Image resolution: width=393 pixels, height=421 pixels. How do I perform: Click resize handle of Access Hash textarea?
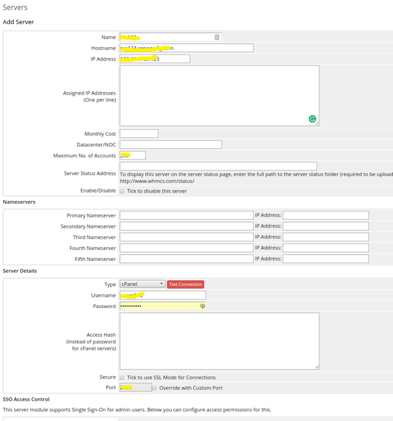317,367
